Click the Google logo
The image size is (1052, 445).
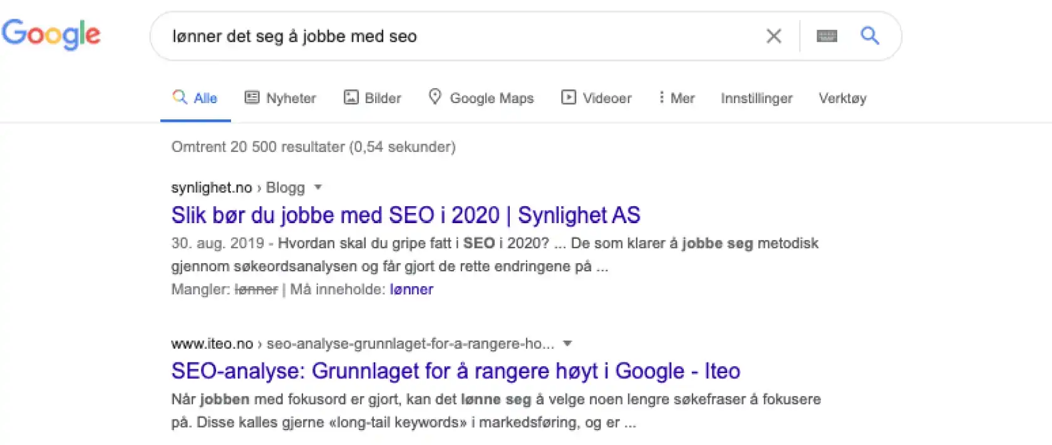pyautogui.click(x=51, y=34)
